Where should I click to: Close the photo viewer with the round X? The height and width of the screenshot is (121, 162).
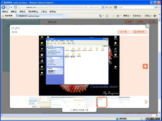(148, 26)
